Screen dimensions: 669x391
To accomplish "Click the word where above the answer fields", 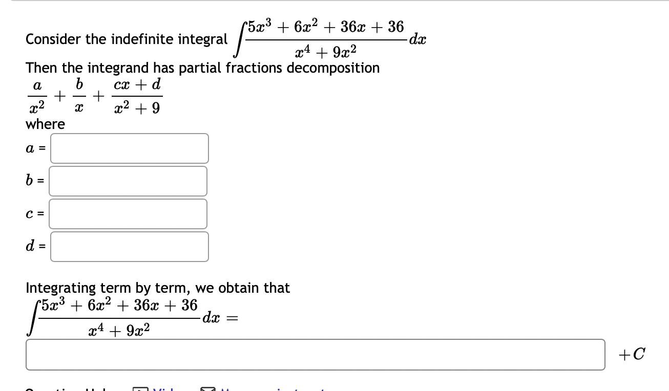I will 45,124.
